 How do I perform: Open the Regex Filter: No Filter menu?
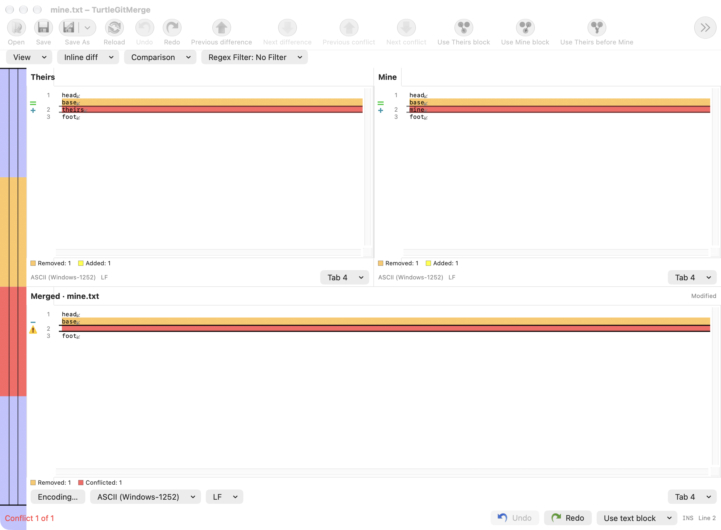254,57
